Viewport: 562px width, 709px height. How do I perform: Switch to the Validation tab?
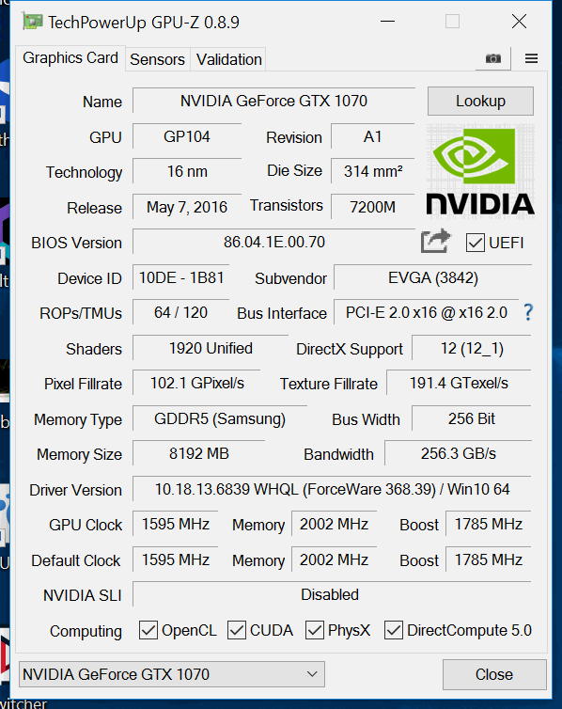coord(229,59)
